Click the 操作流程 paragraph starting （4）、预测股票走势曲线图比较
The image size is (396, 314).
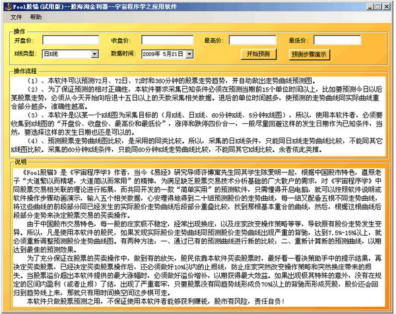coord(197,145)
